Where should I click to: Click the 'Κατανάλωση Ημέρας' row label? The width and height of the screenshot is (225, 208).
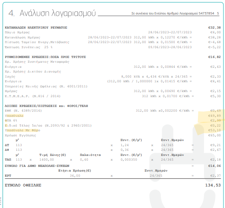[x=22, y=38]
